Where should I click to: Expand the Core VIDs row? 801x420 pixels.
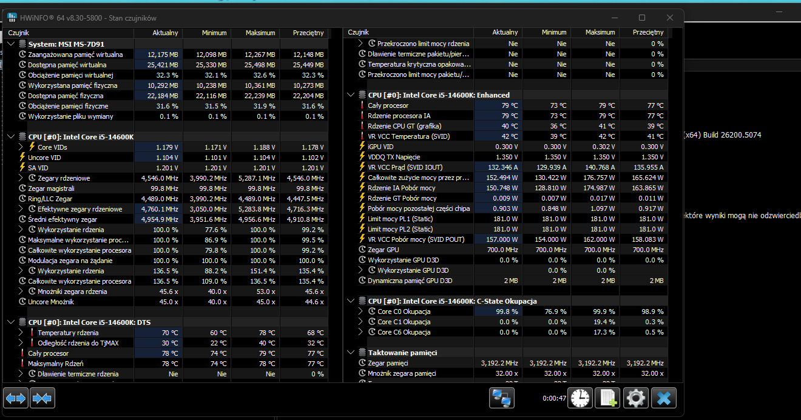point(21,147)
